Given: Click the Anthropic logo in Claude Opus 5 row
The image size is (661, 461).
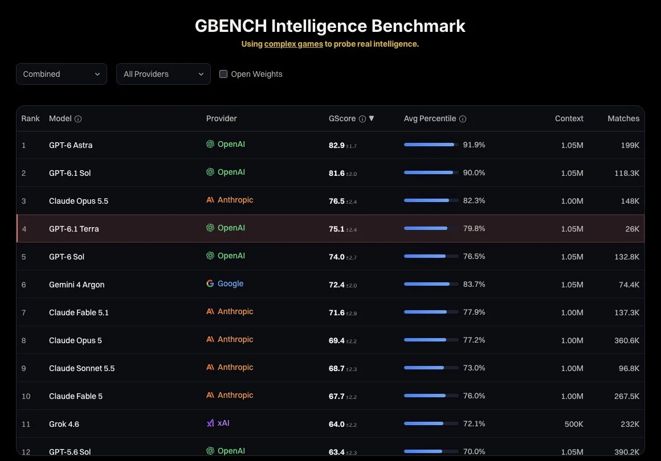Looking at the screenshot, I should point(210,339).
